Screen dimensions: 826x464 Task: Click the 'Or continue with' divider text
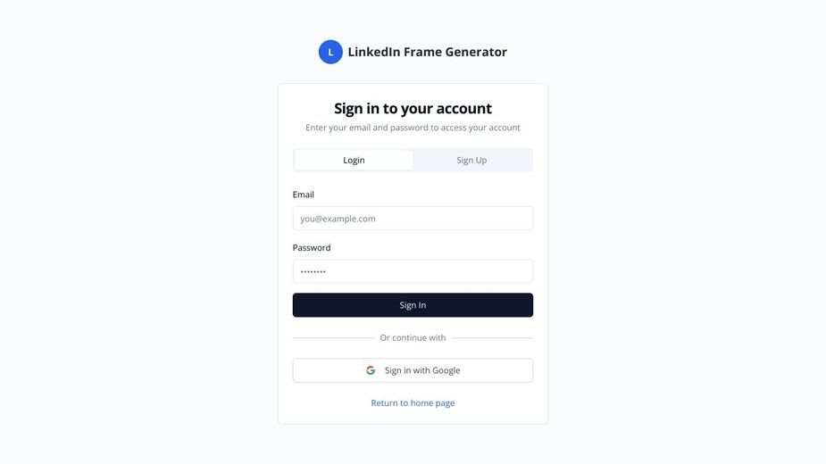point(413,338)
